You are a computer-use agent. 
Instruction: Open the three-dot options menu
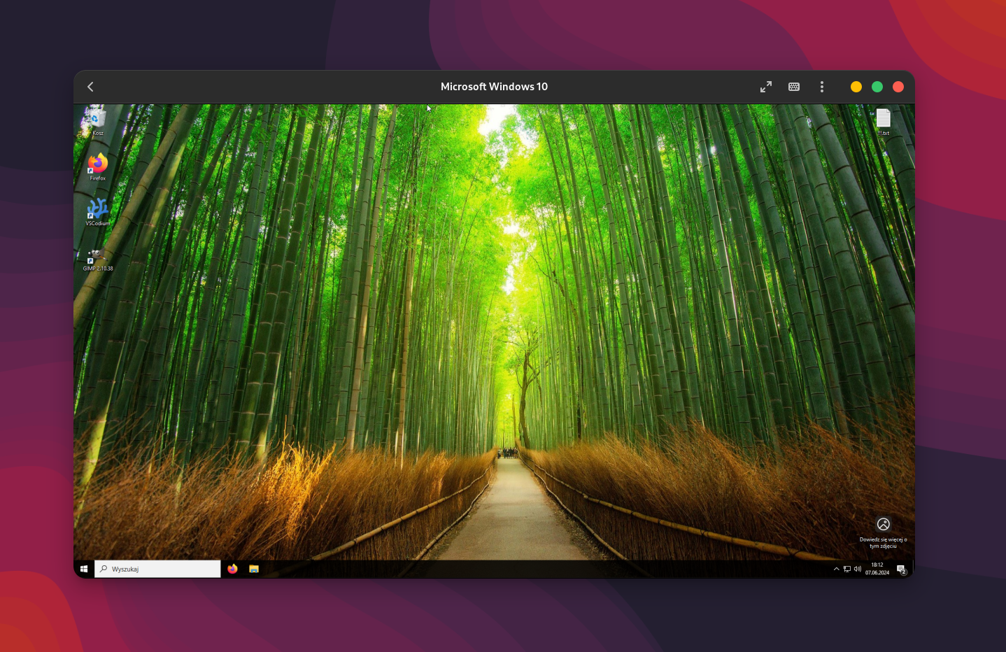822,87
